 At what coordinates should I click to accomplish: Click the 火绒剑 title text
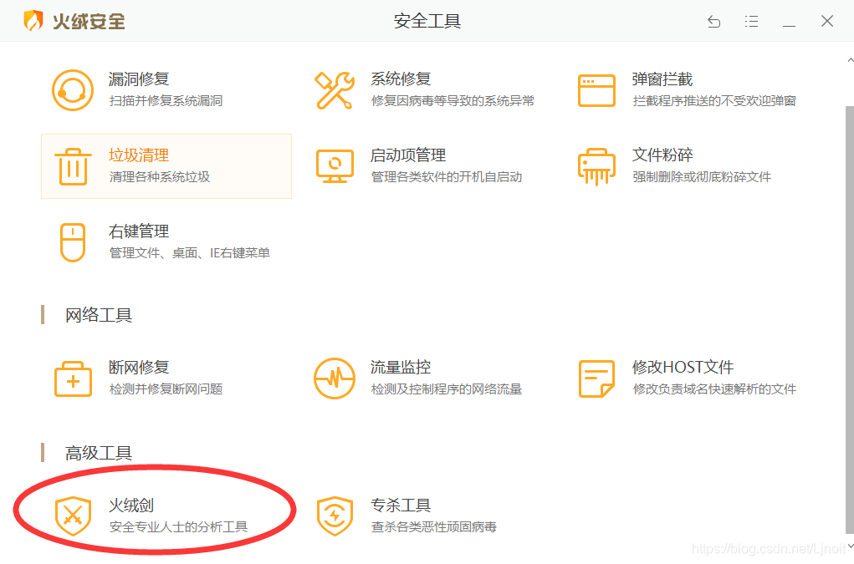(x=131, y=505)
